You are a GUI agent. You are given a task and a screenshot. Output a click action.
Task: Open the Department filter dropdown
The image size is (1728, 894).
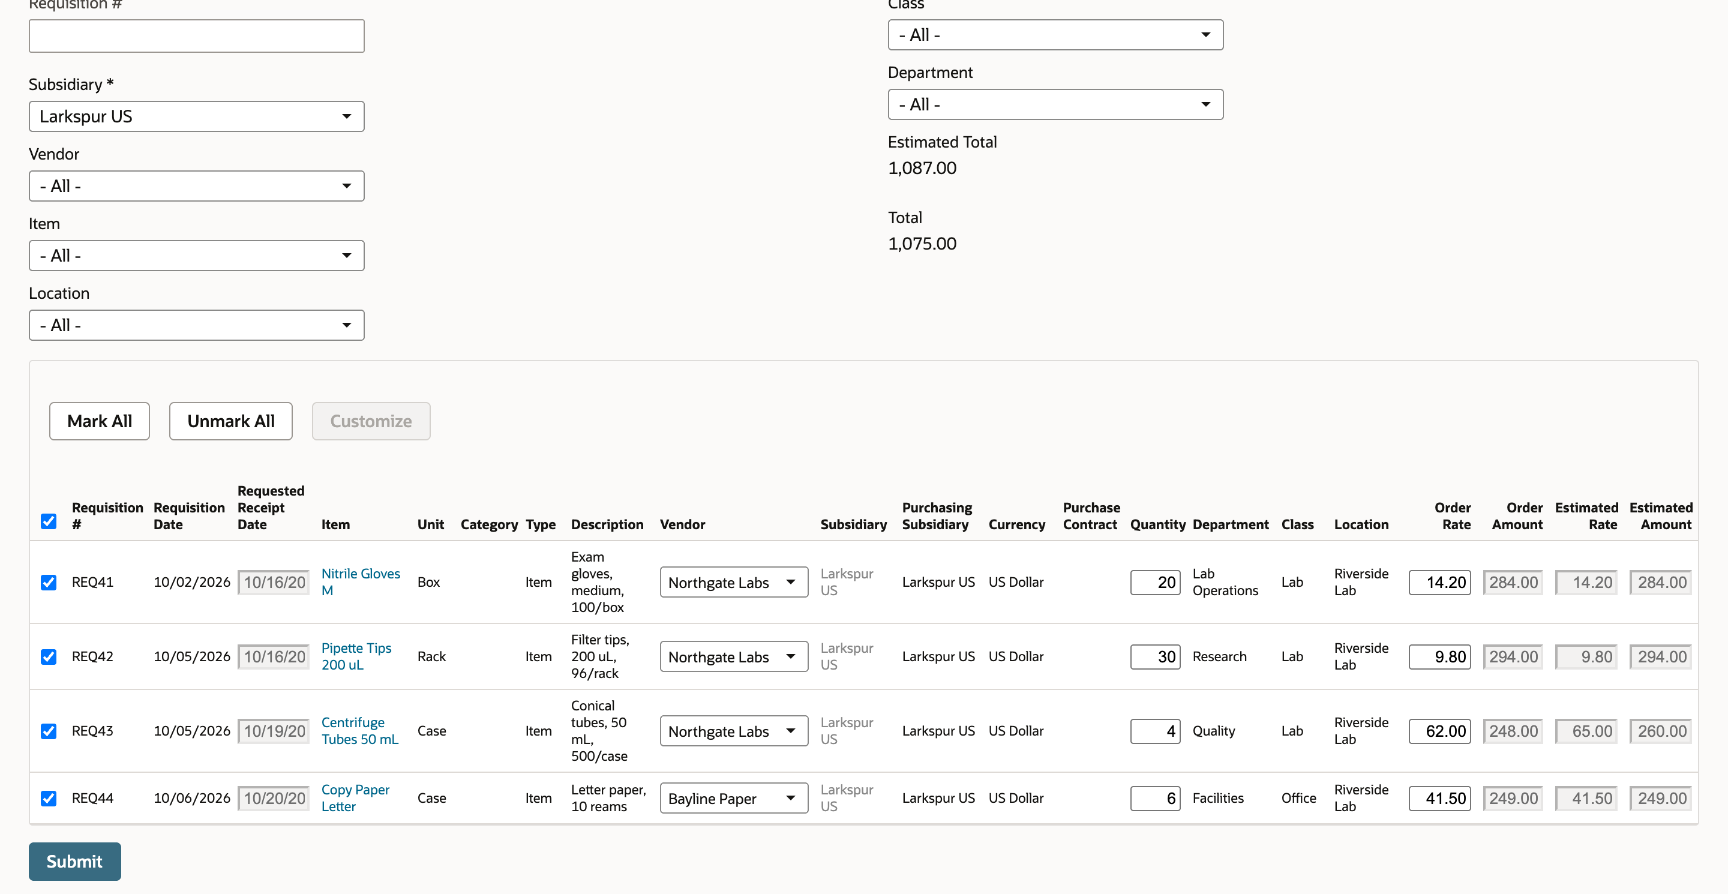[x=1055, y=104]
